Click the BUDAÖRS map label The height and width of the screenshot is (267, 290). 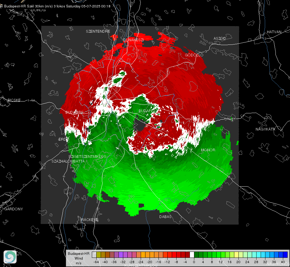point(74,112)
